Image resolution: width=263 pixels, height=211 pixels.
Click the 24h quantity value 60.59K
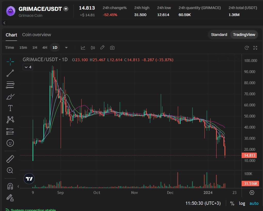pos(185,15)
